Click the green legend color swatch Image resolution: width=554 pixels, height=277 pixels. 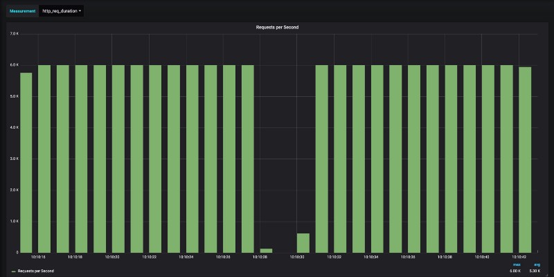tap(13, 271)
